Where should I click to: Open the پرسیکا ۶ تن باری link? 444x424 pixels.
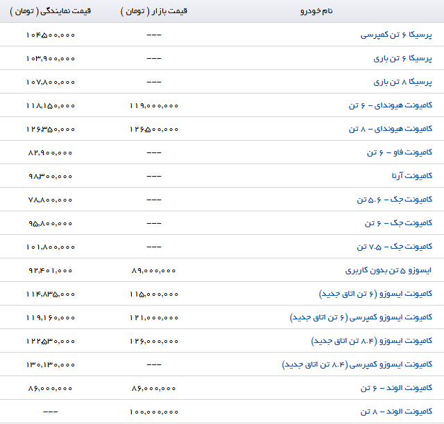click(x=402, y=59)
